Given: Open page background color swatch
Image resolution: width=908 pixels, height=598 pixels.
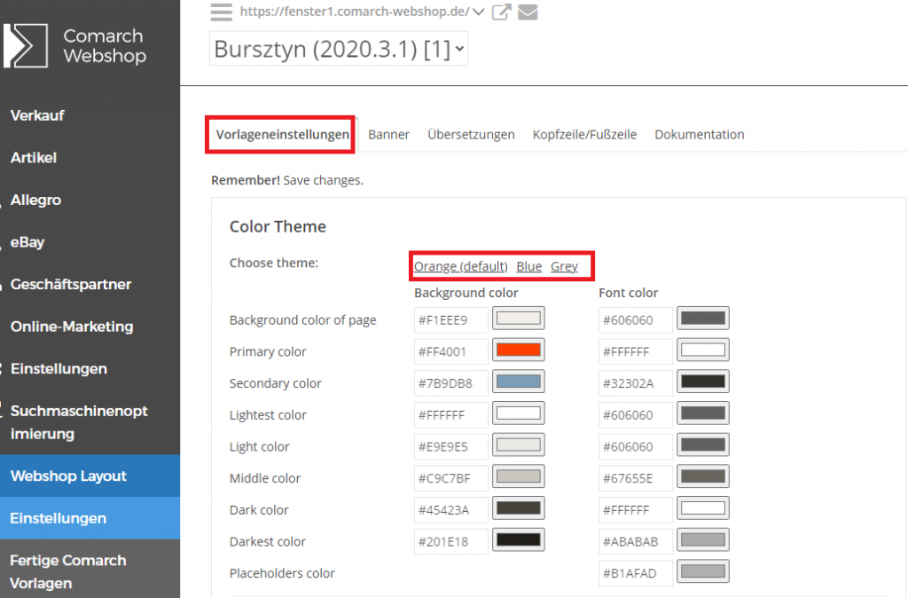Looking at the screenshot, I should (518, 319).
